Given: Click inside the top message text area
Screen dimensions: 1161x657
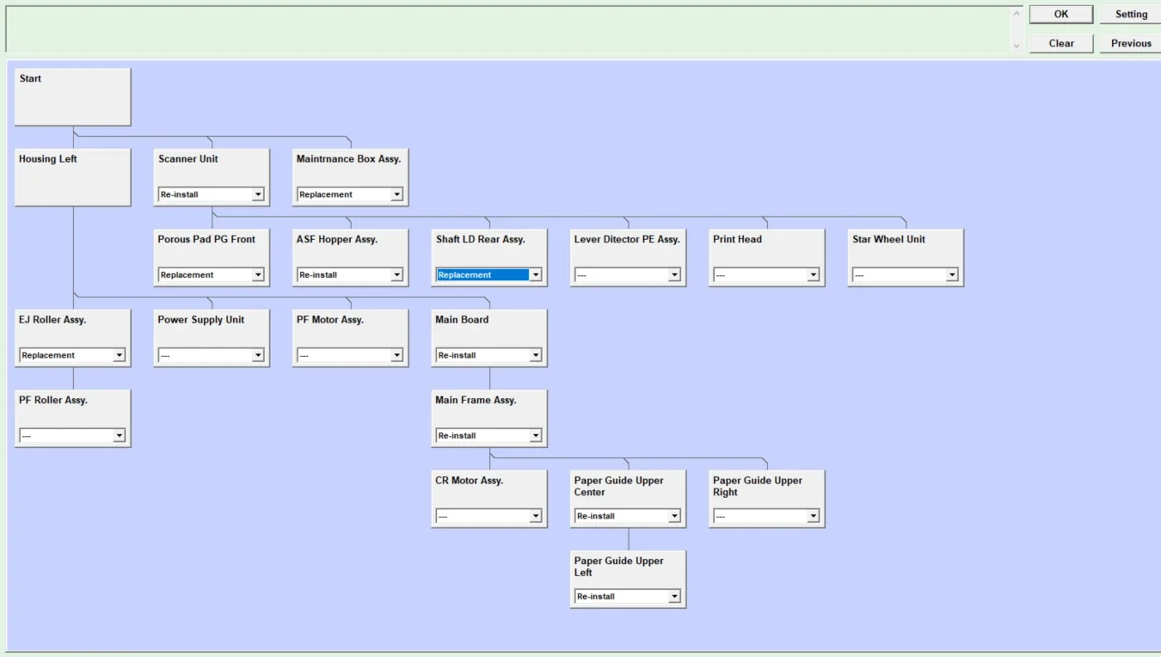Looking at the screenshot, I should pyautogui.click(x=508, y=29).
